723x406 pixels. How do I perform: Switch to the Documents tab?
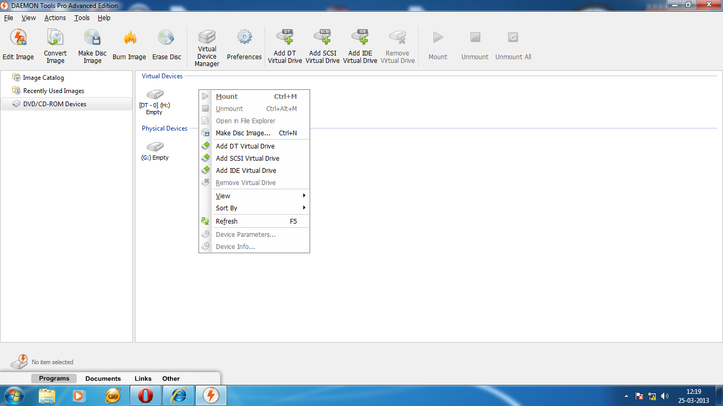[x=103, y=379]
